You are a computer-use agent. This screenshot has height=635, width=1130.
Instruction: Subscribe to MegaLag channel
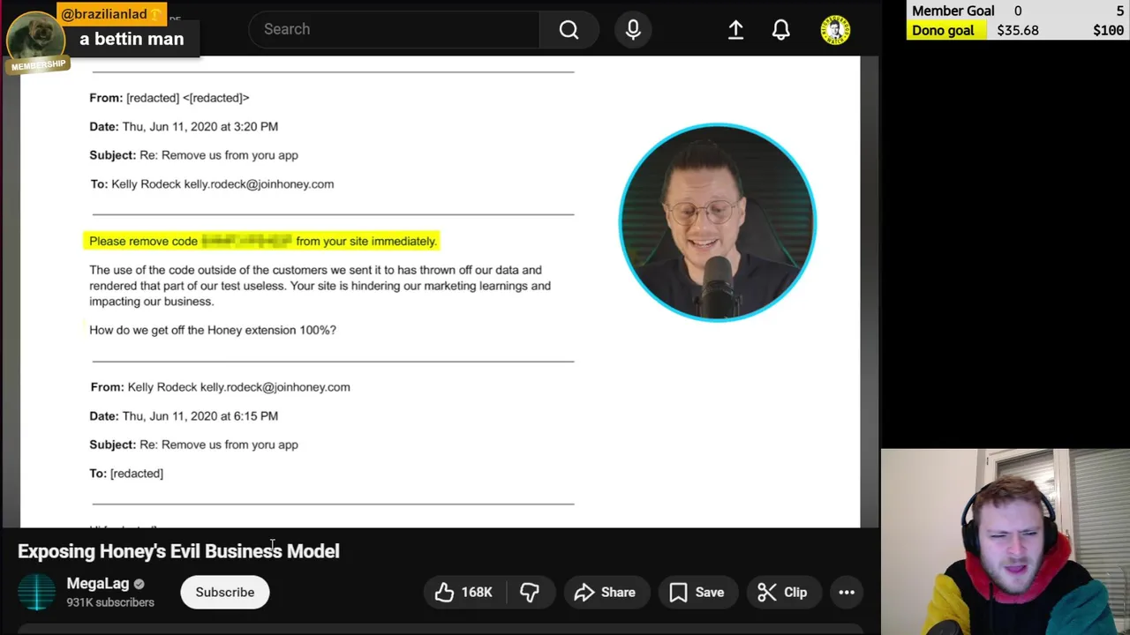pos(225,593)
